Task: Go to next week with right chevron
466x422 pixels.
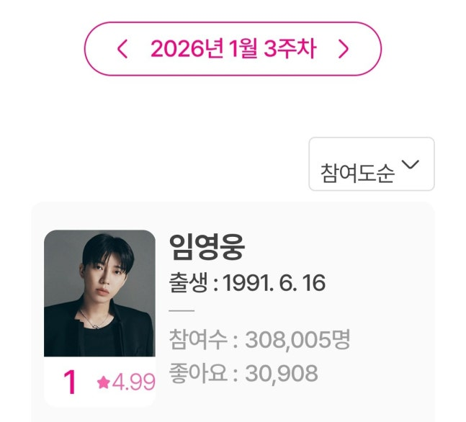Action: tap(344, 49)
